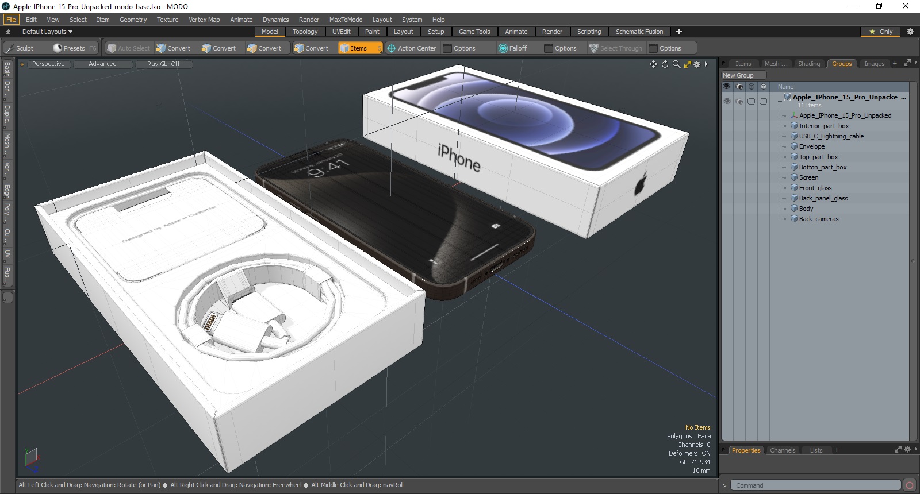Open the Geometry menu
Viewport: 920px width, 494px height.
point(133,20)
